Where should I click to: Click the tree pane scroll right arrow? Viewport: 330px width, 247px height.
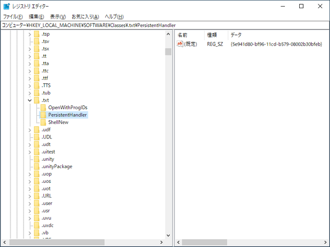(x=161, y=242)
